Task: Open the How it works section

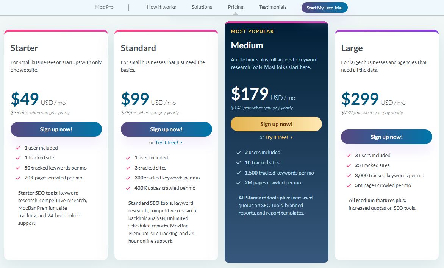Action: 161,7
